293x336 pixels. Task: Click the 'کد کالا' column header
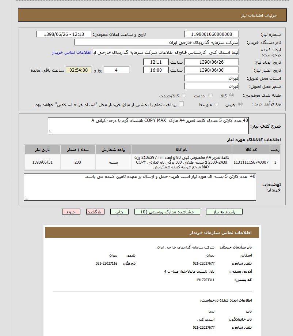point(251,150)
